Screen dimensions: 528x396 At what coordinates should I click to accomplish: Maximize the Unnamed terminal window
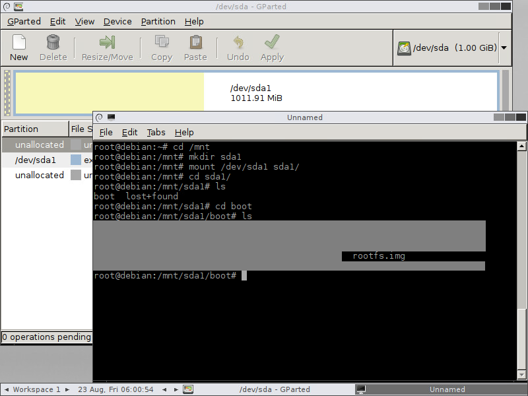pyautogui.click(x=510, y=117)
